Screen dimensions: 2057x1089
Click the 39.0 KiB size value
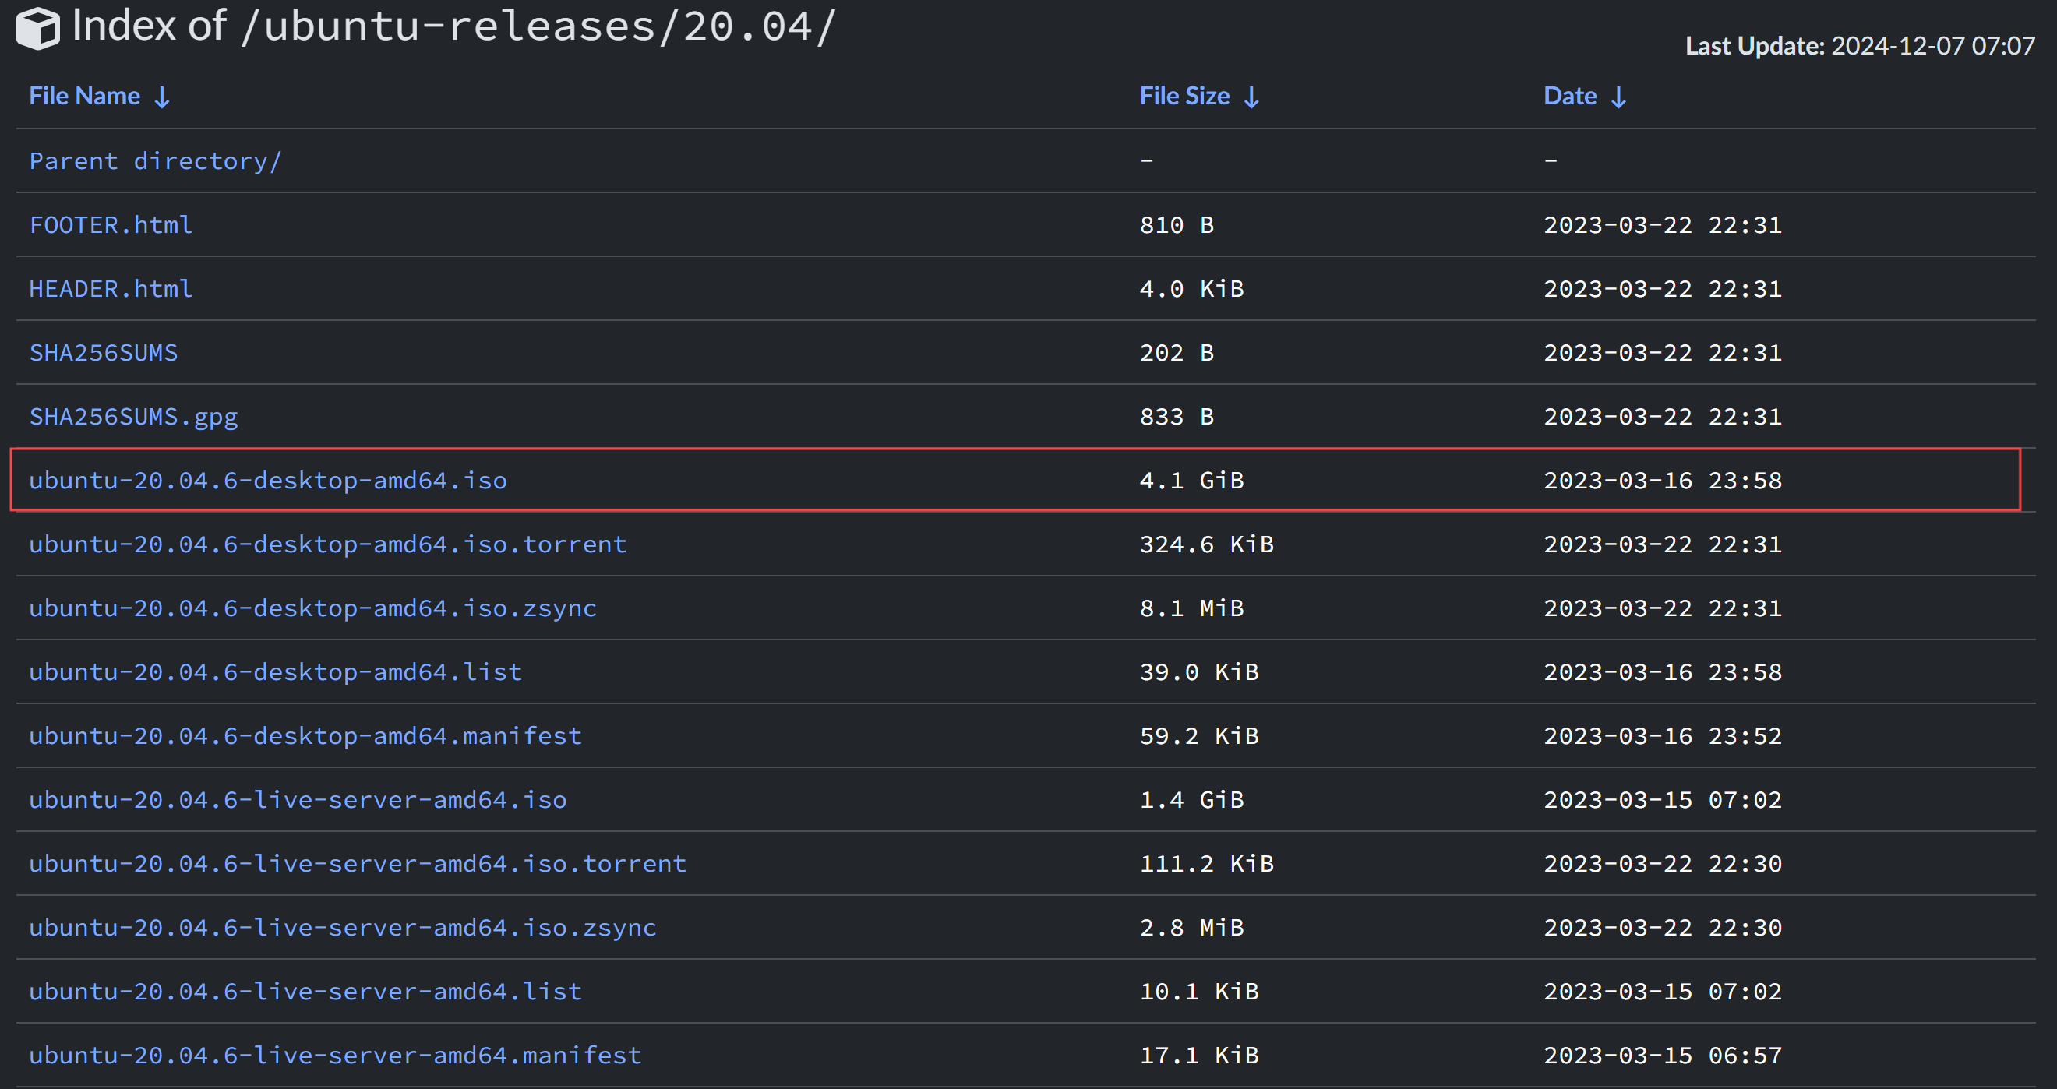point(1198,672)
